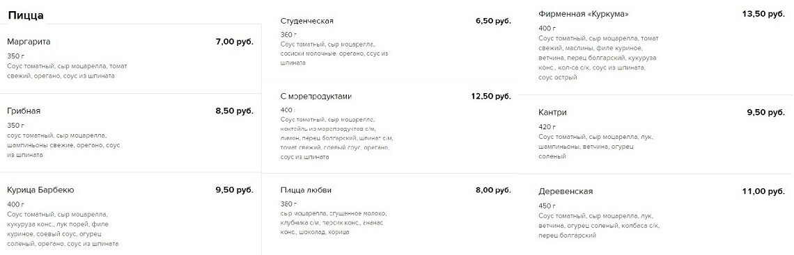Select the С морепродуктами pizza title
Image resolution: width=794 pixels, height=255 pixels.
[316, 96]
